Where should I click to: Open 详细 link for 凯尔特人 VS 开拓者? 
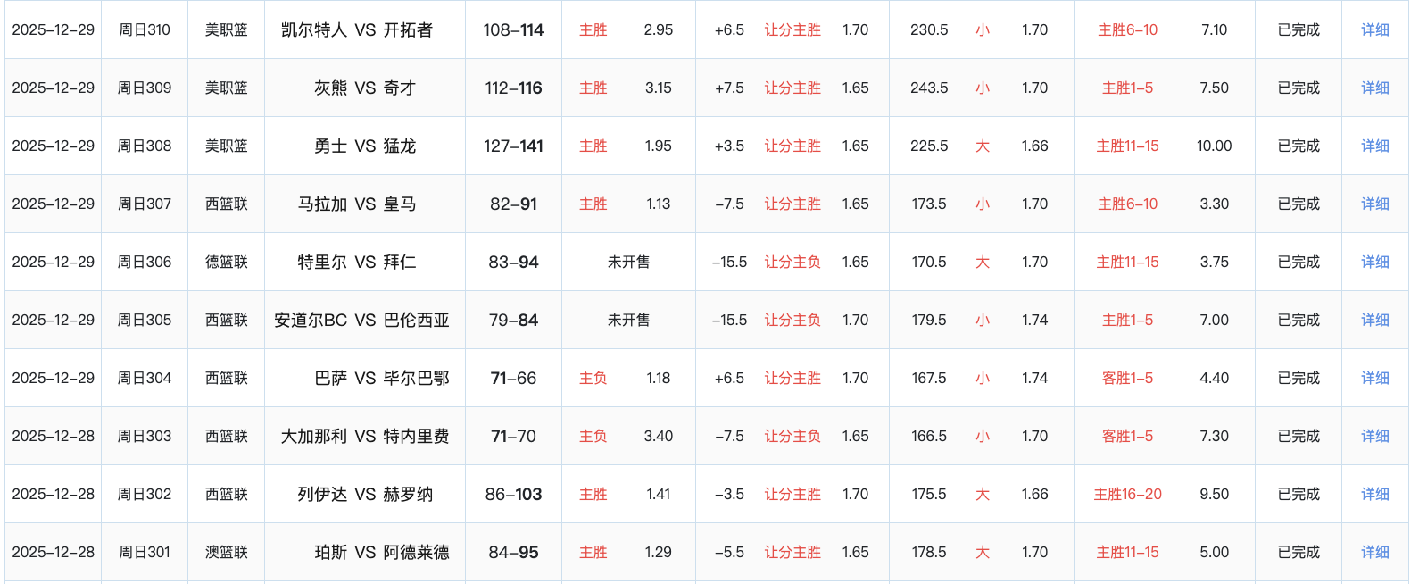pos(1374,29)
